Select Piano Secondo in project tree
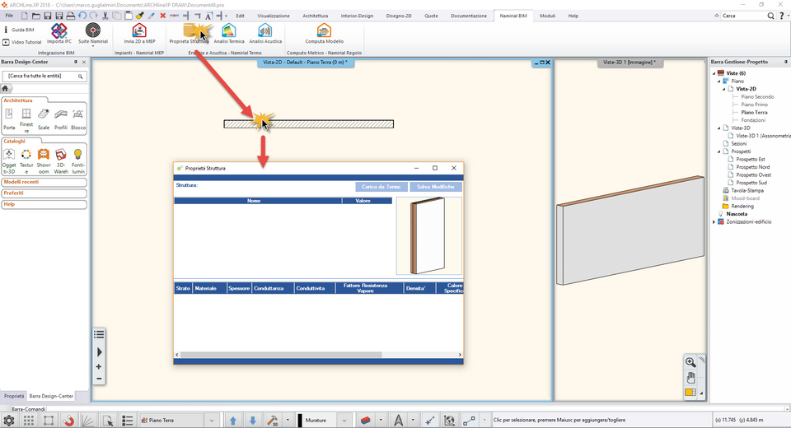 coord(757,97)
